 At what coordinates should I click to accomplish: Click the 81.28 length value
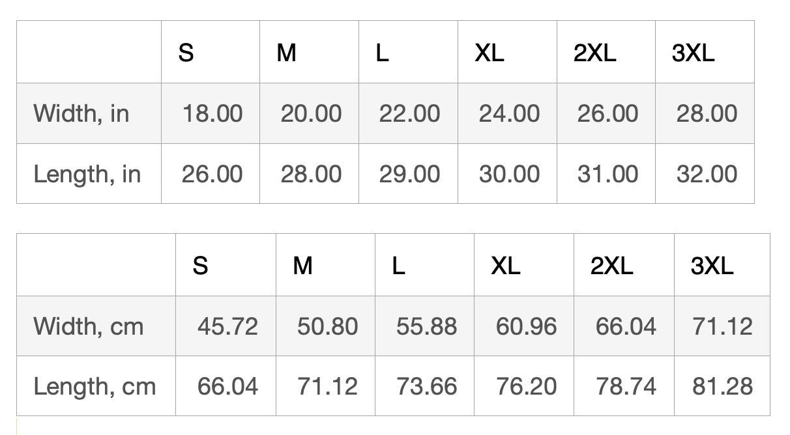point(722,386)
